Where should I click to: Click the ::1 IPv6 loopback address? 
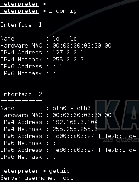(x=58, y=66)
